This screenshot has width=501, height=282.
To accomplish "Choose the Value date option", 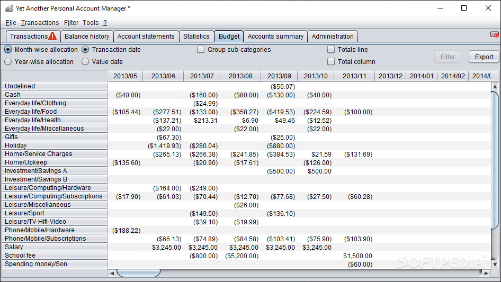I will click(102, 61).
